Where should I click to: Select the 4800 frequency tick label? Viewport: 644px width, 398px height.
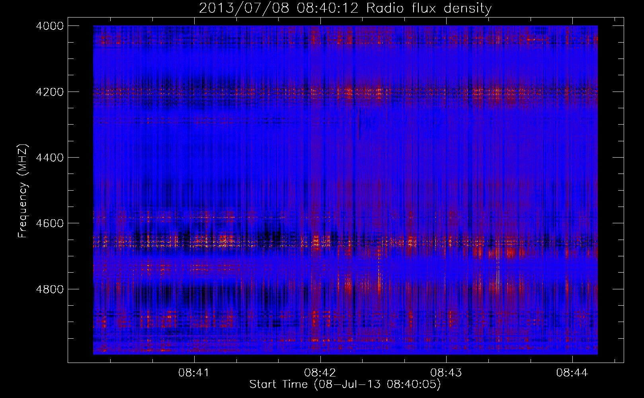pyautogui.click(x=50, y=289)
